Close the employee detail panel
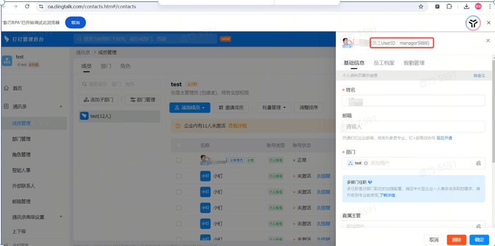 (488, 41)
